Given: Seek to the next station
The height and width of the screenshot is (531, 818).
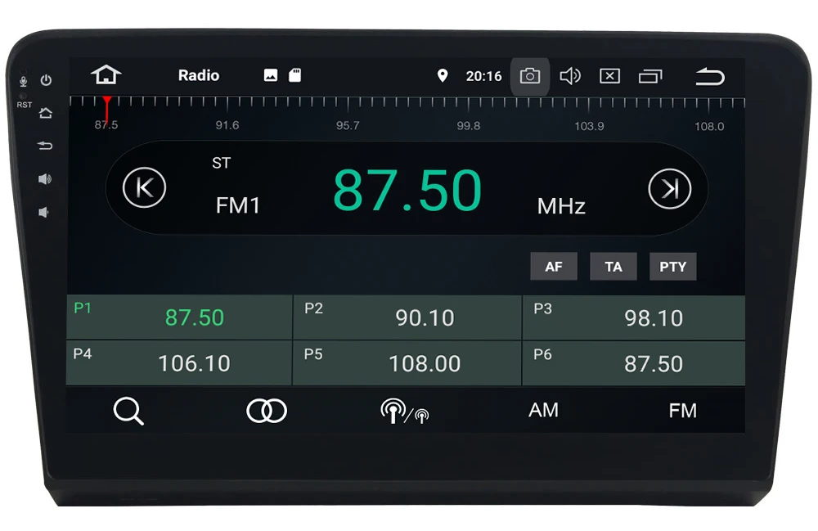Looking at the screenshot, I should point(670,189).
